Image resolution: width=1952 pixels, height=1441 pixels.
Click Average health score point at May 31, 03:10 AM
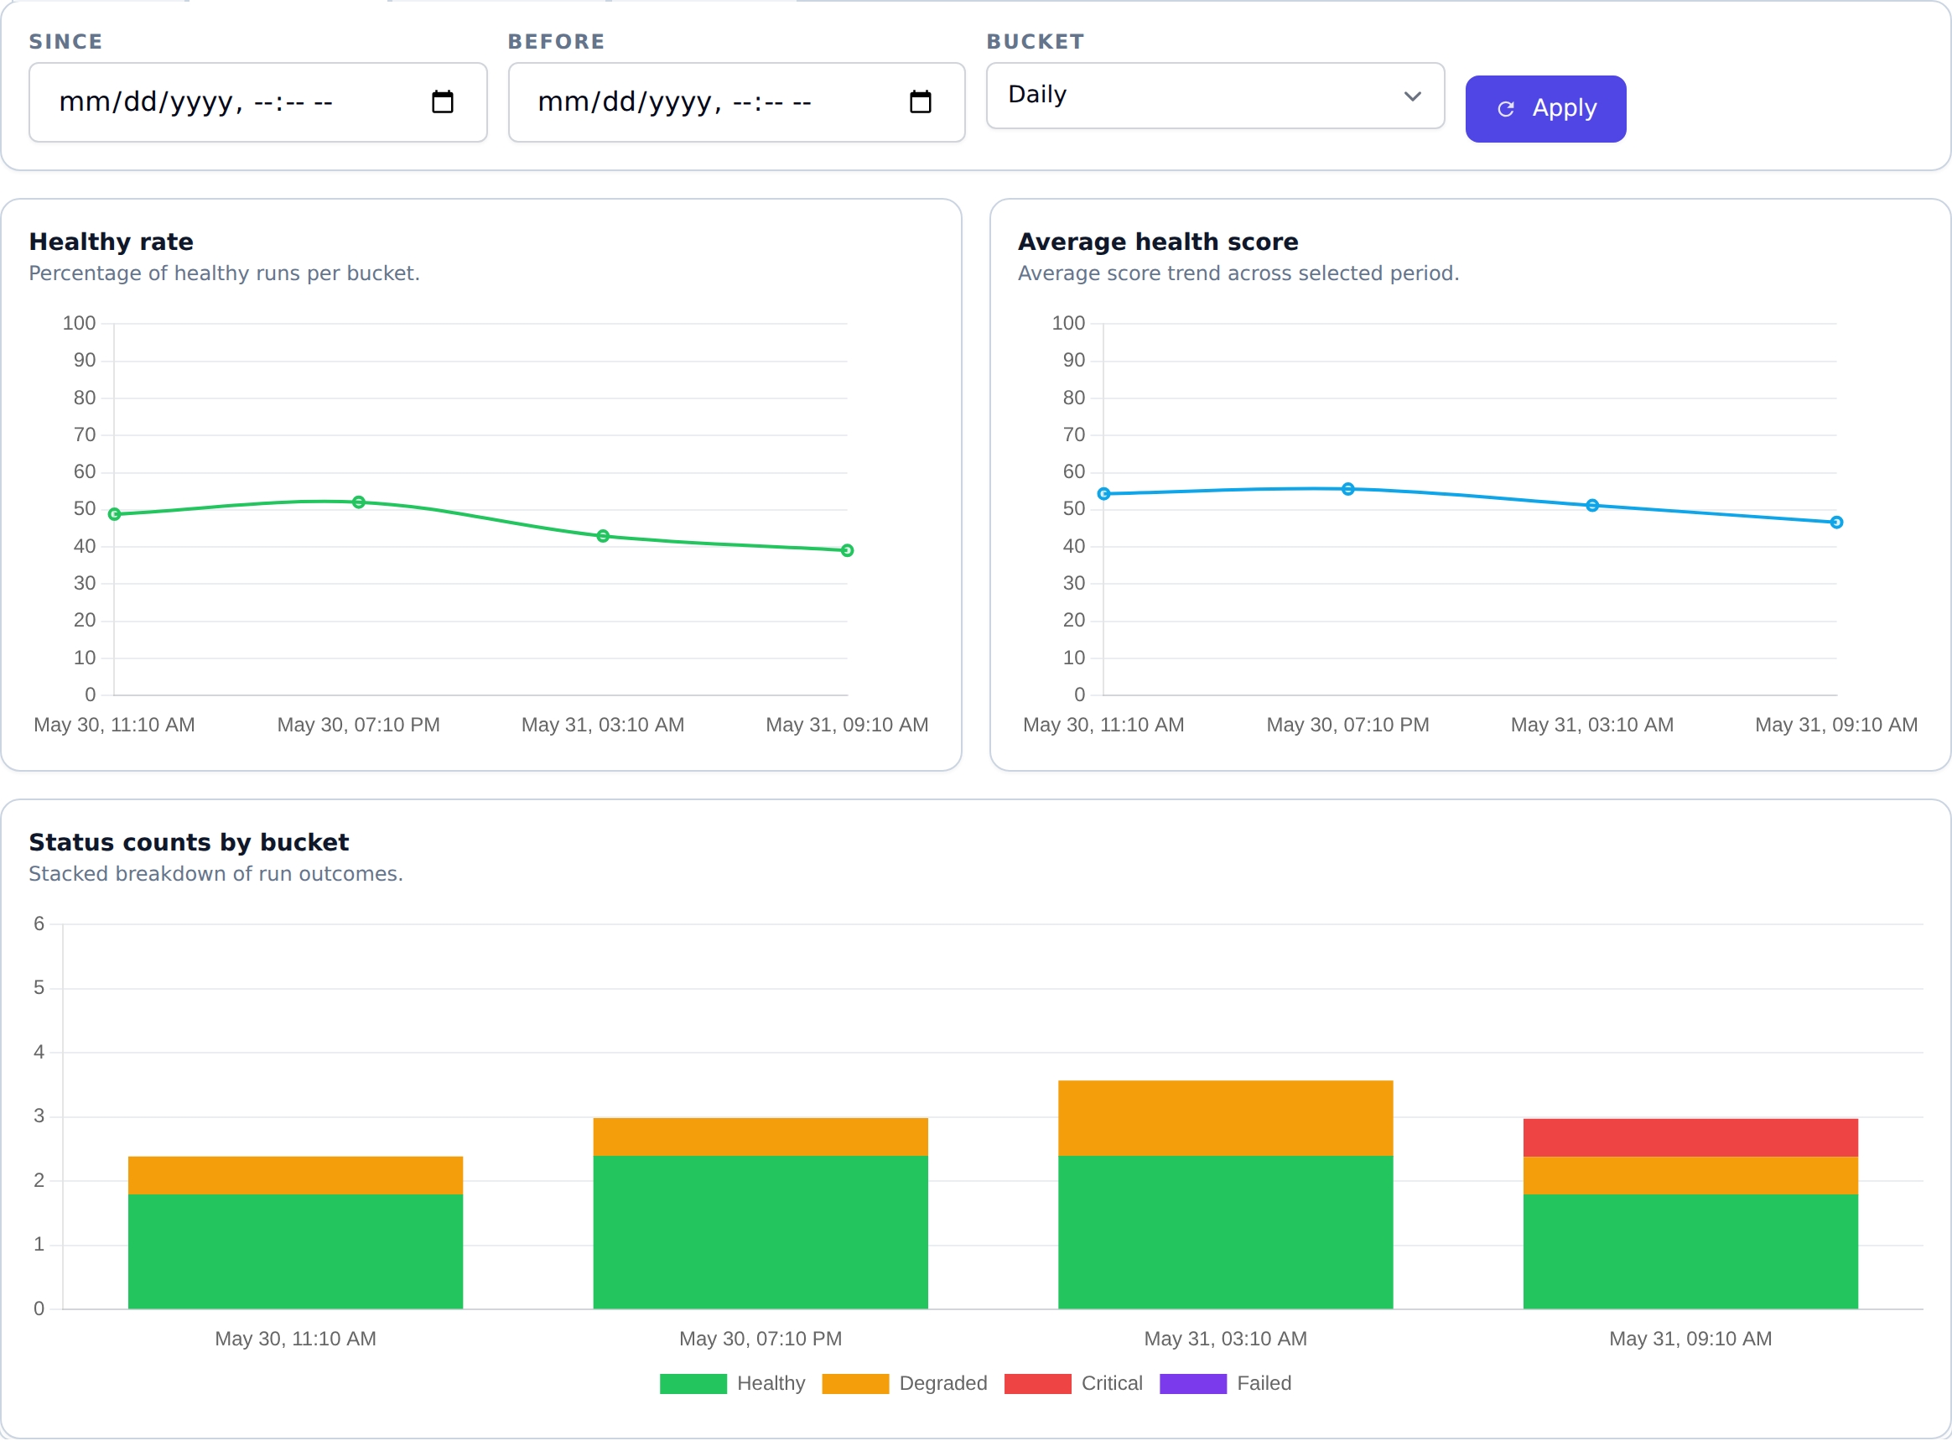1592,506
